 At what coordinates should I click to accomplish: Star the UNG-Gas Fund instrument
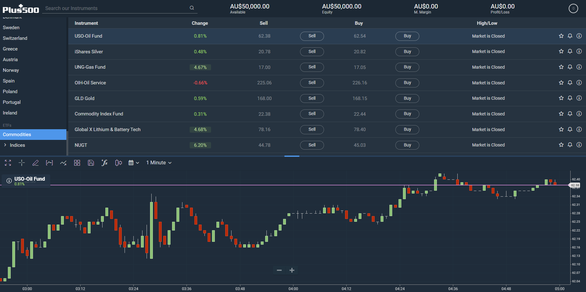click(561, 67)
